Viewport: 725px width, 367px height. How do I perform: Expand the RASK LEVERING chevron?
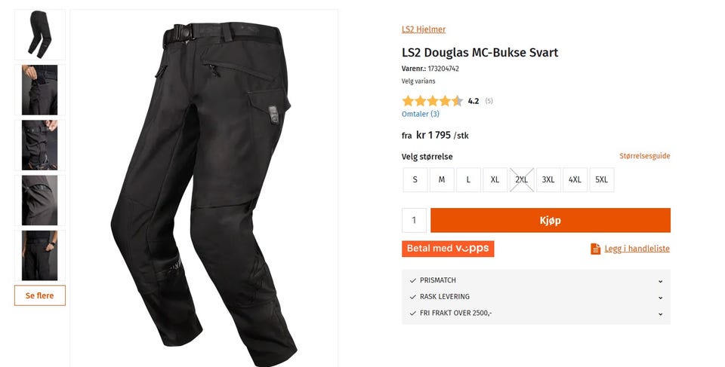(x=660, y=298)
